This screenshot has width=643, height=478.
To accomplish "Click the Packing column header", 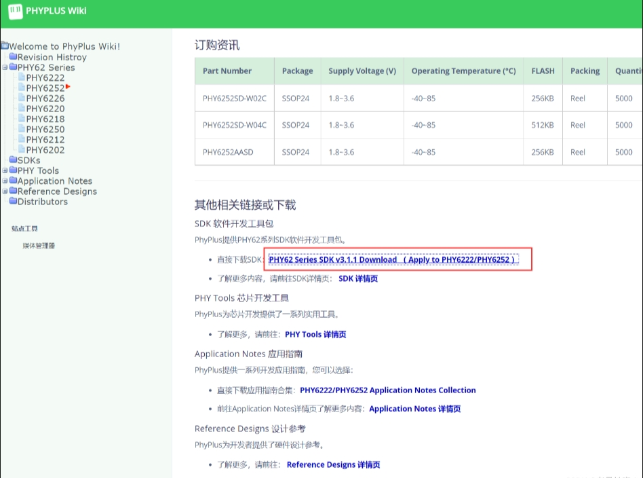I will pos(585,71).
